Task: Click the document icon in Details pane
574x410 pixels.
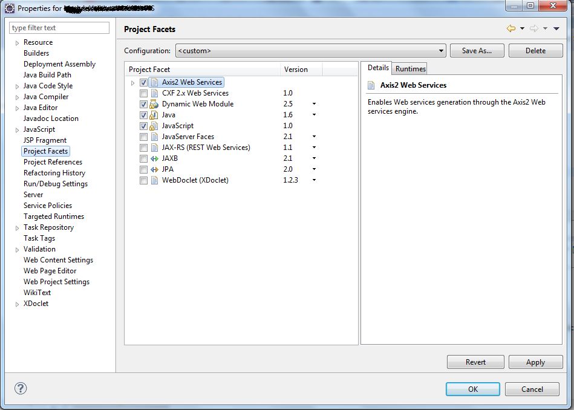Action: coord(371,85)
